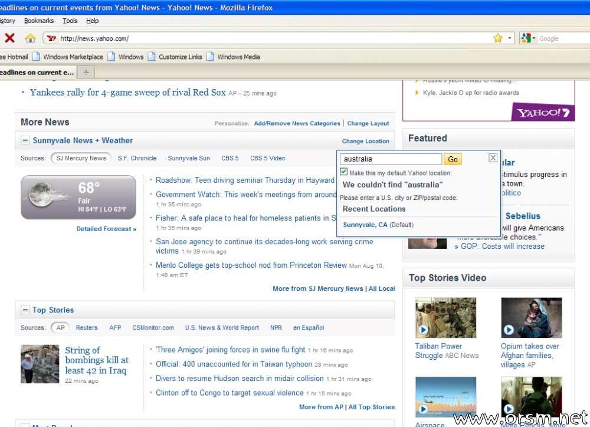Open the Tools menu
The height and width of the screenshot is (427, 590).
pos(70,21)
